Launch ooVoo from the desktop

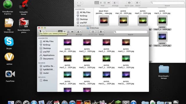(9, 57)
